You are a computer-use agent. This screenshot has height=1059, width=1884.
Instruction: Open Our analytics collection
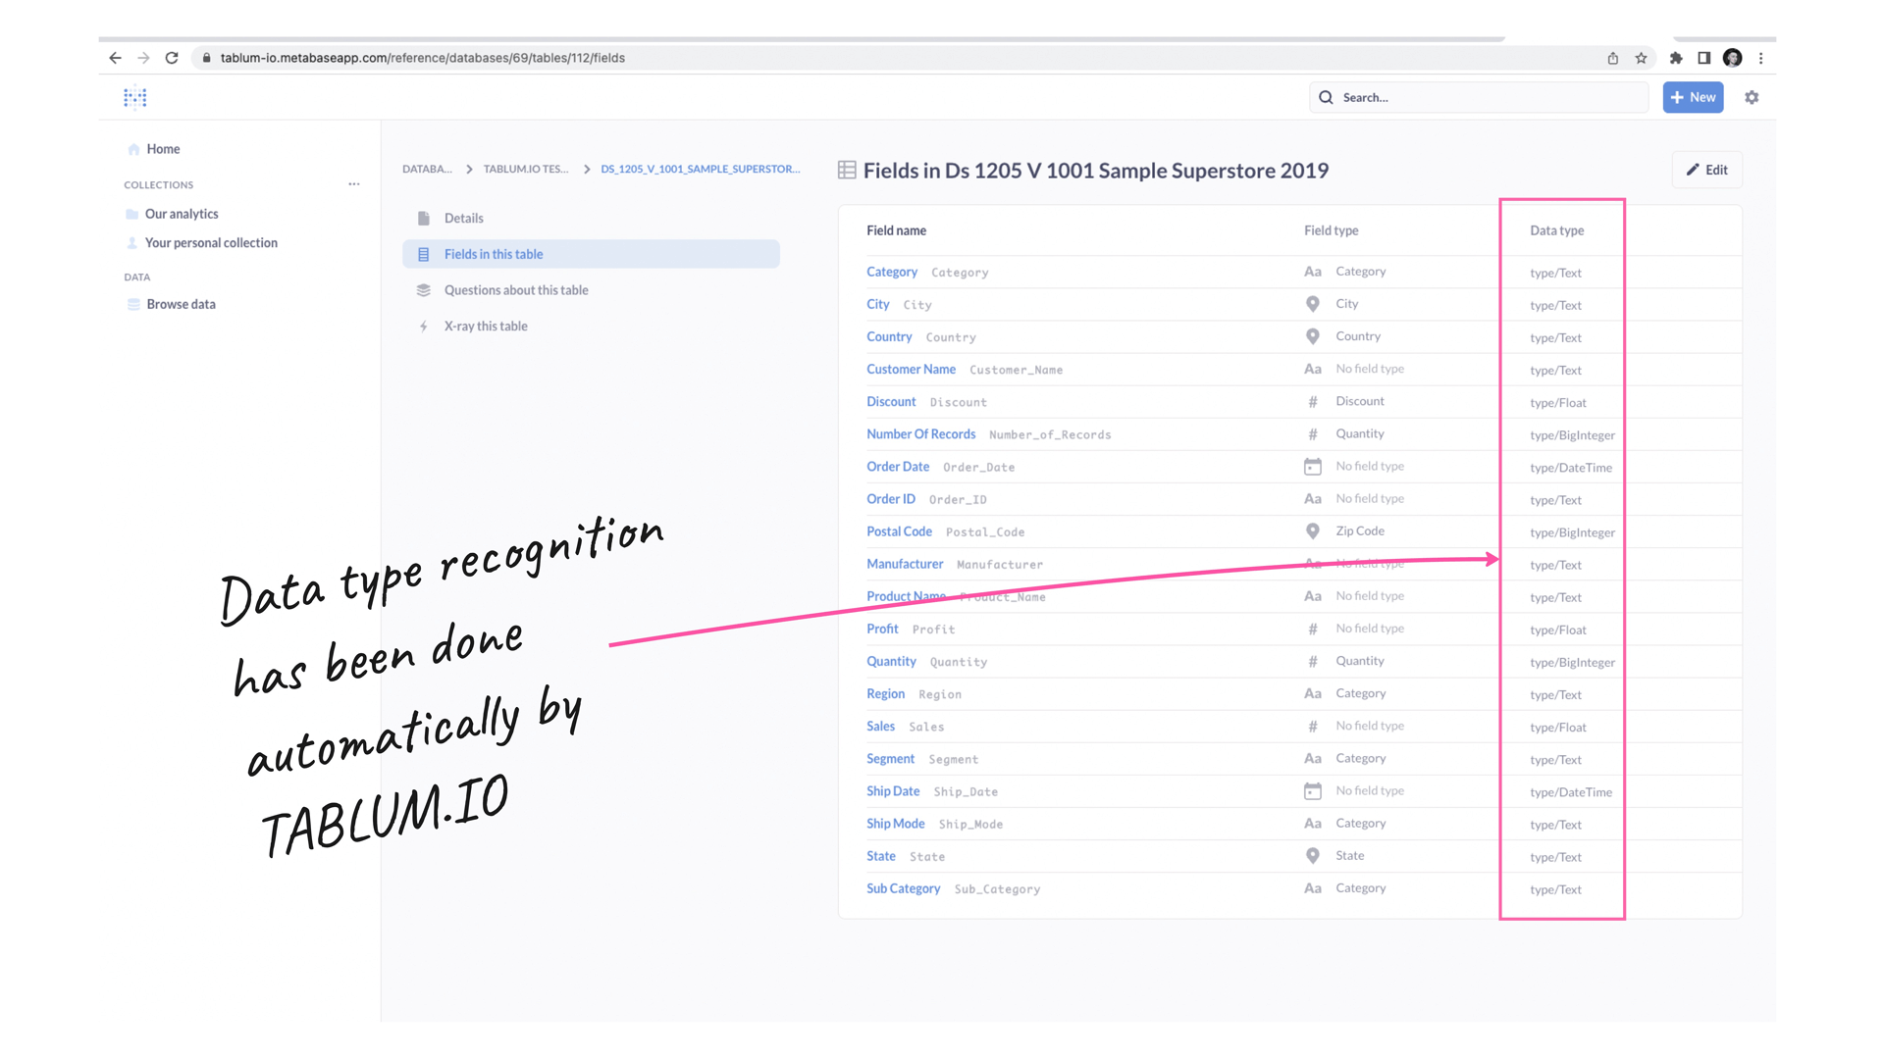[x=182, y=214]
